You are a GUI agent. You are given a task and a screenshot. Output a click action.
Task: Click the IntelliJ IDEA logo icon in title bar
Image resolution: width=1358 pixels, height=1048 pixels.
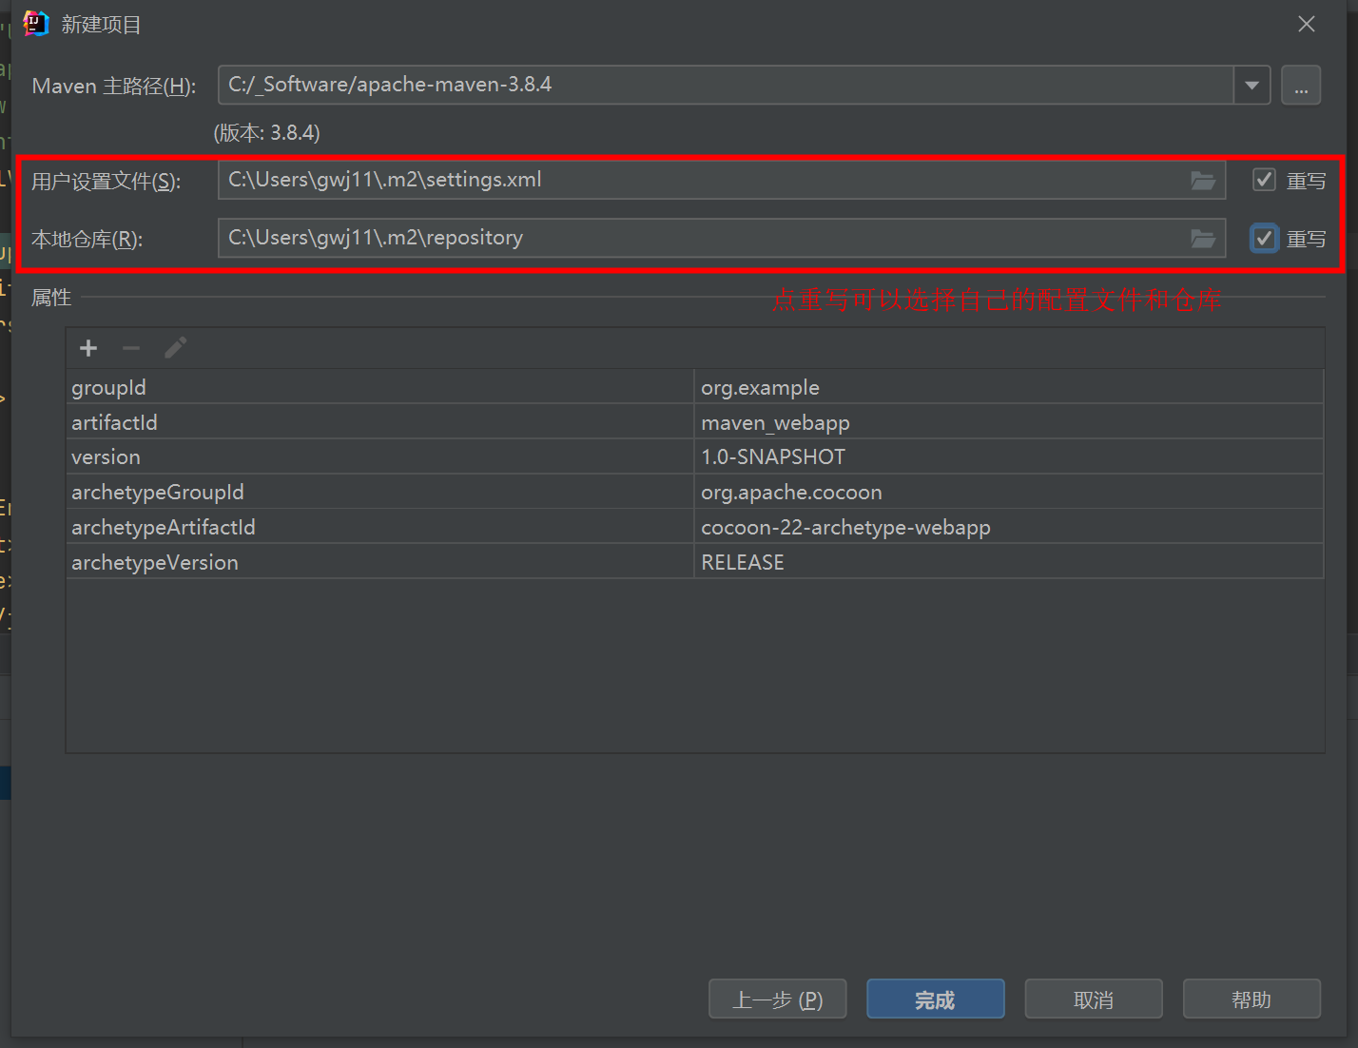(x=35, y=24)
